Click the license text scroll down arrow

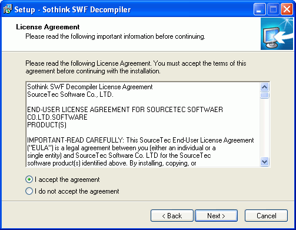pos(265,162)
